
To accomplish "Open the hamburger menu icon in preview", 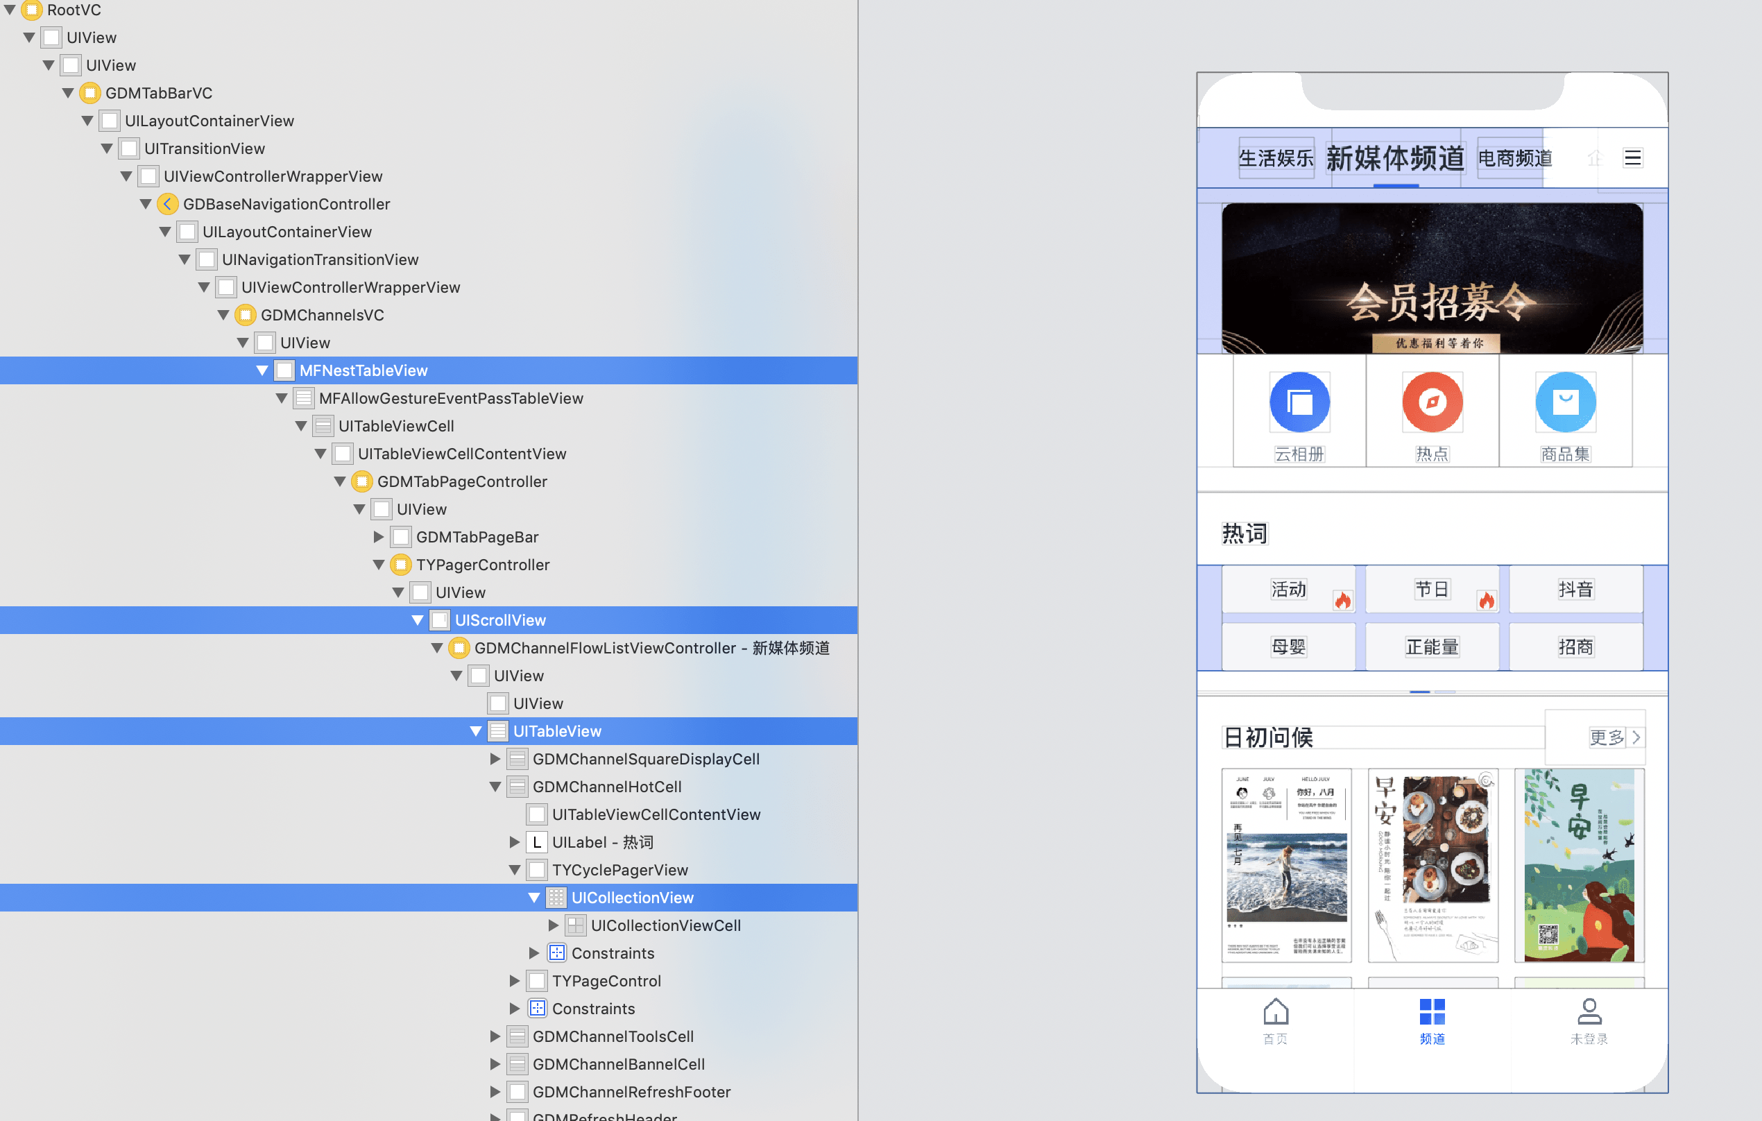I will pyautogui.click(x=1632, y=158).
